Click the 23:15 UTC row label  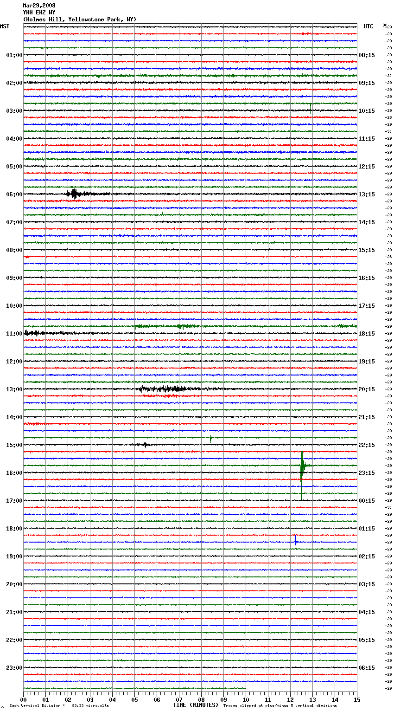point(367,473)
